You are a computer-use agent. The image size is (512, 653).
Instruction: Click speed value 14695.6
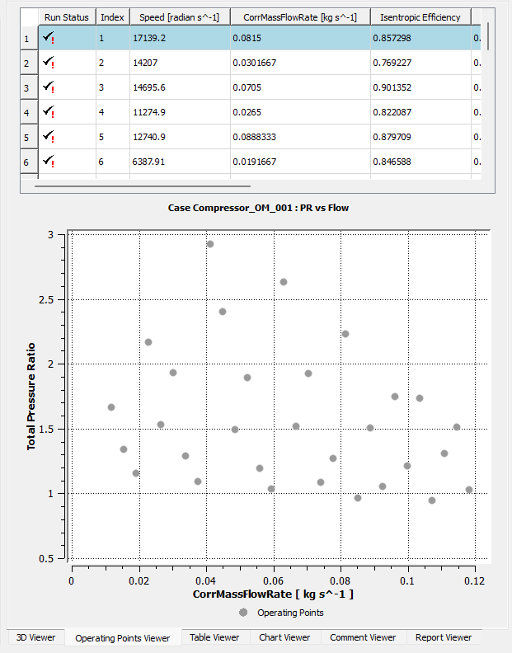tap(180, 87)
